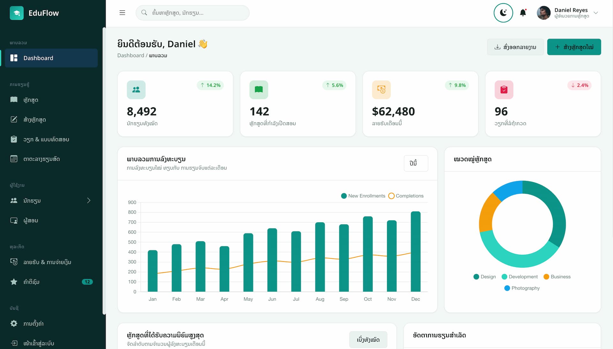Toggle dark mode moon button
The width and height of the screenshot is (613, 349).
click(x=503, y=13)
